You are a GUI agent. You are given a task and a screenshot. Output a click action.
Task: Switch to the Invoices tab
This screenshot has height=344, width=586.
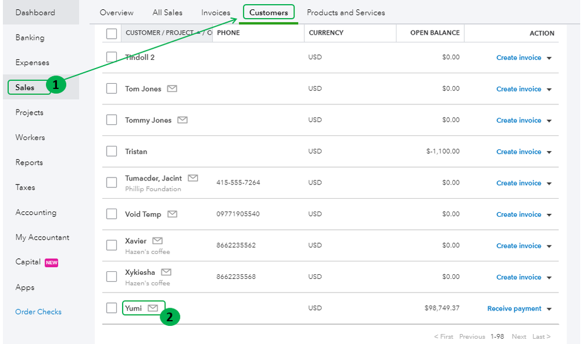(x=216, y=12)
